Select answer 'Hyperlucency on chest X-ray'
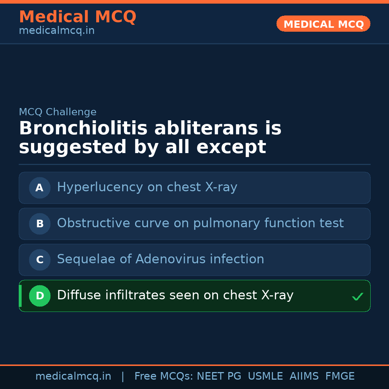Viewport: 389px width, 389px height. coord(147,187)
